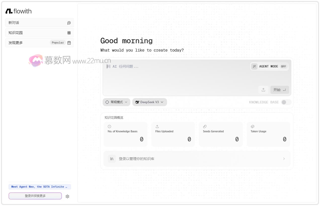Switch Agent Mode OFF toggle on

point(284,66)
